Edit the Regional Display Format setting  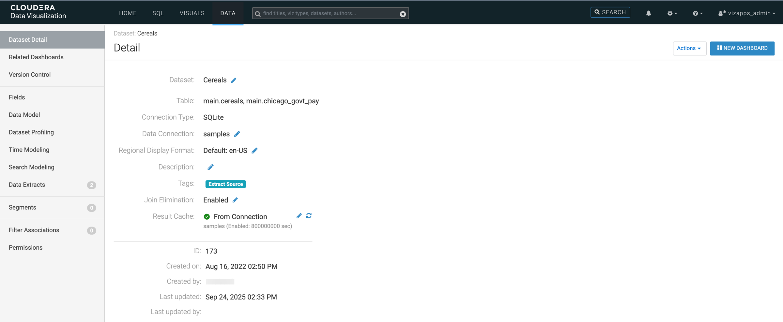point(254,151)
